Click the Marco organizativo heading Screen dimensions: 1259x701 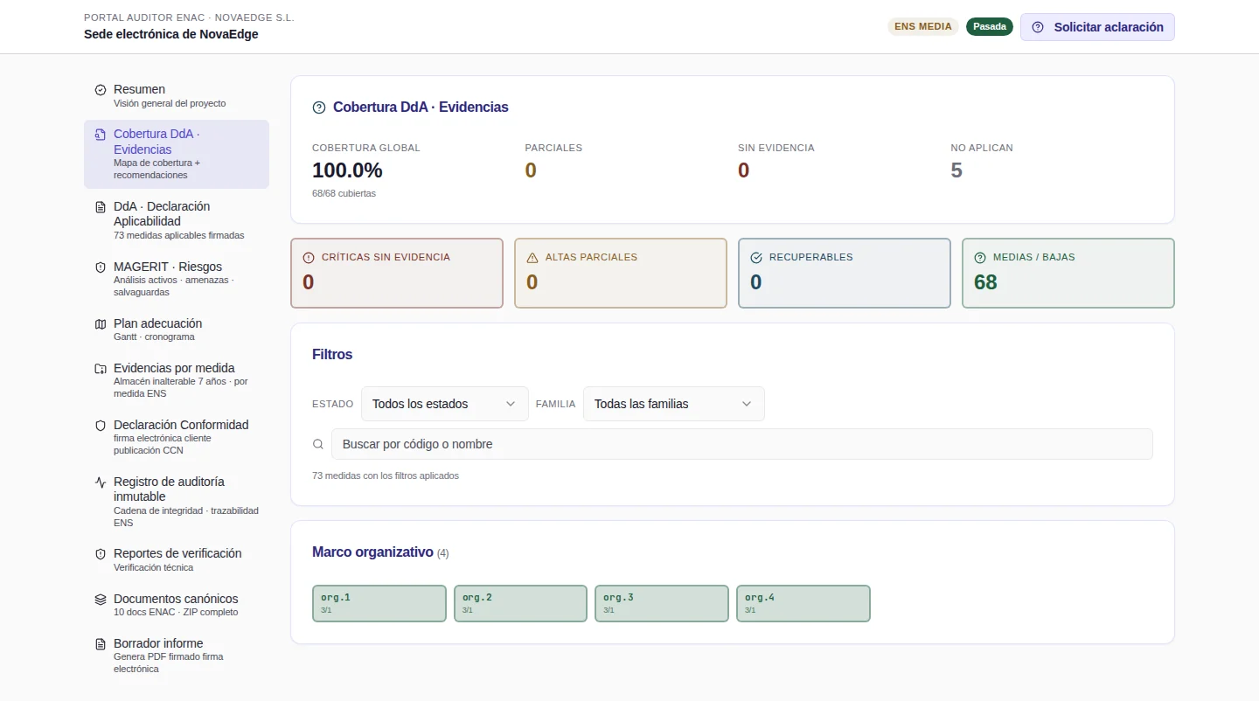[x=372, y=552]
